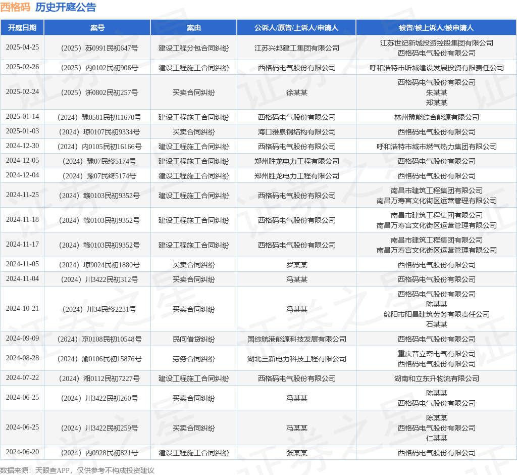Click plaintiff 罗某某
The height and width of the screenshot is (475, 517).
pyautogui.click(x=296, y=265)
